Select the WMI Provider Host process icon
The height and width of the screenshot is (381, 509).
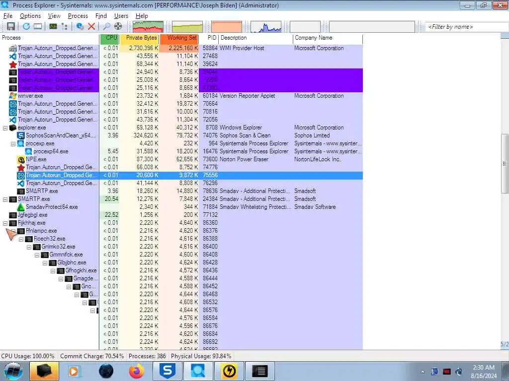[x=12, y=48]
